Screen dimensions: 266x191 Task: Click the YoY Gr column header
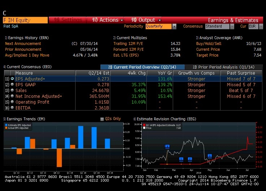(x=160, y=73)
